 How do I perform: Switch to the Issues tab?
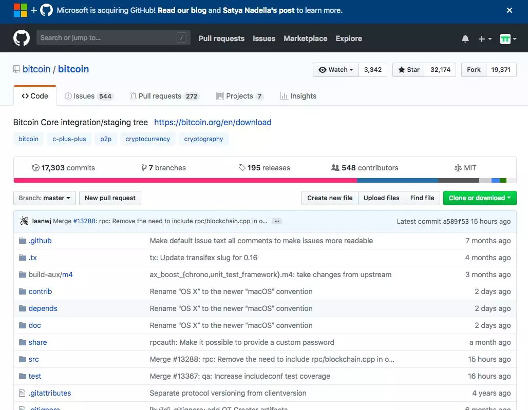tap(84, 96)
